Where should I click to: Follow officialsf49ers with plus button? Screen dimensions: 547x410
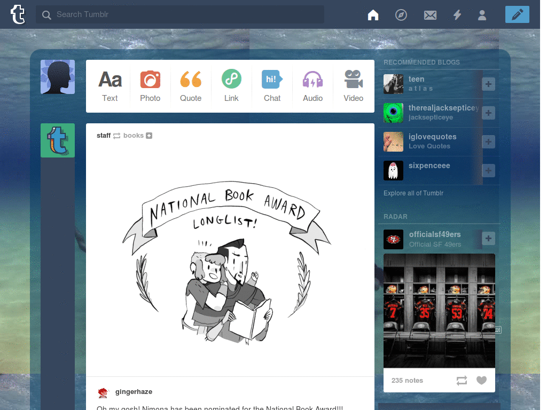pos(488,239)
